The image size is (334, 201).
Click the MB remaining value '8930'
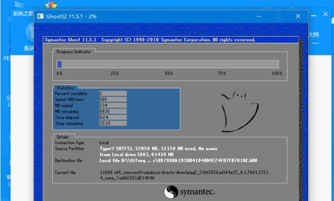tap(113, 111)
